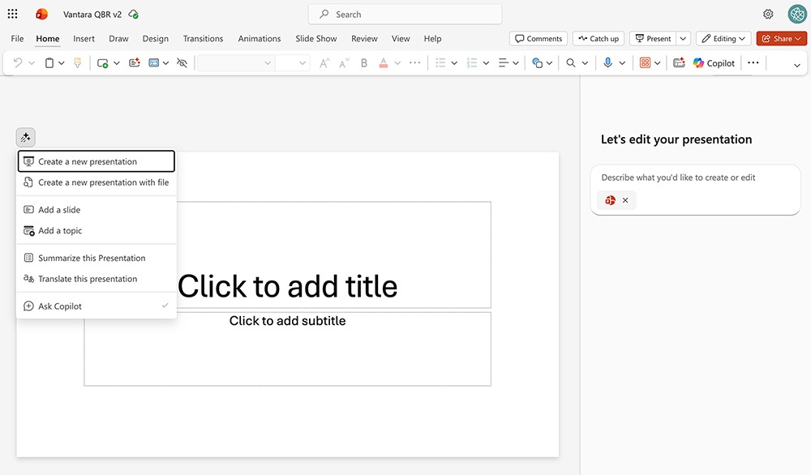Click the Format Painter icon

78,63
